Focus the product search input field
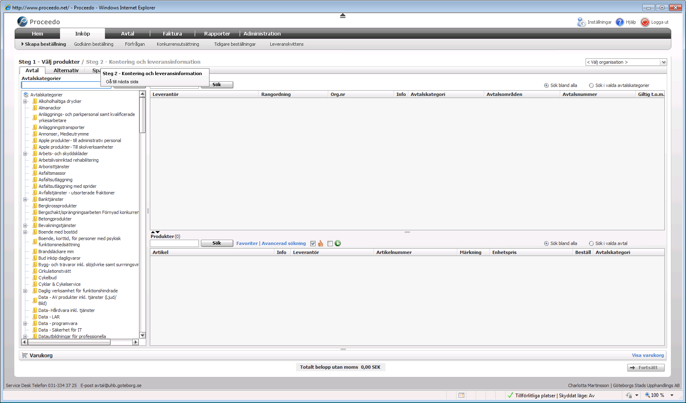 (174, 243)
